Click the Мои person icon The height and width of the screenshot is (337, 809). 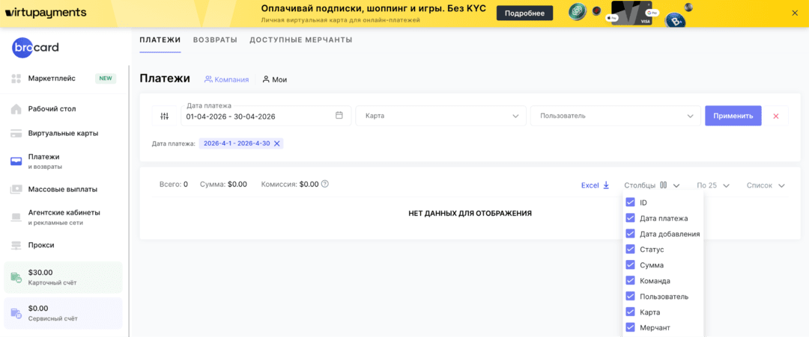[x=266, y=79]
